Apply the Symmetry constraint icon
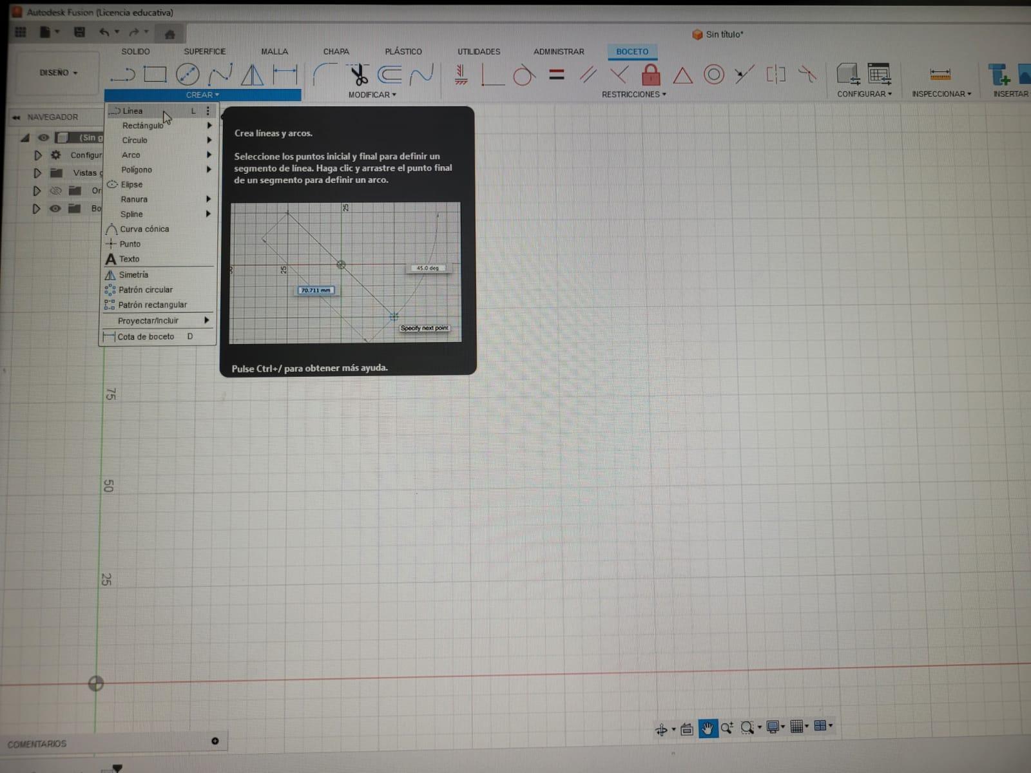This screenshot has height=773, width=1031. coord(776,75)
